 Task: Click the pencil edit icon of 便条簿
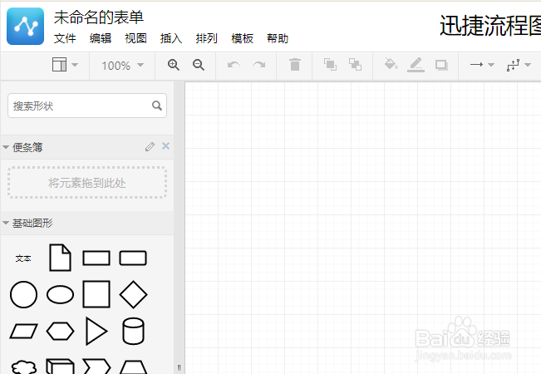150,146
